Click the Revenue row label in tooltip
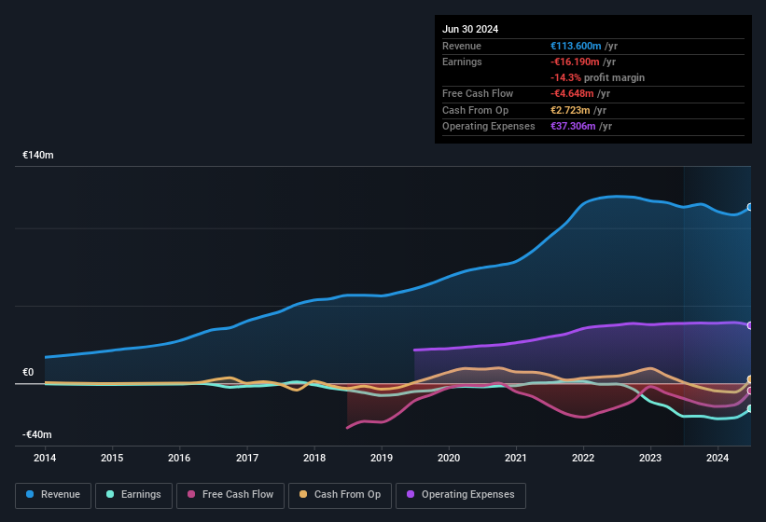Viewport: 766px width, 522px height. coord(462,46)
